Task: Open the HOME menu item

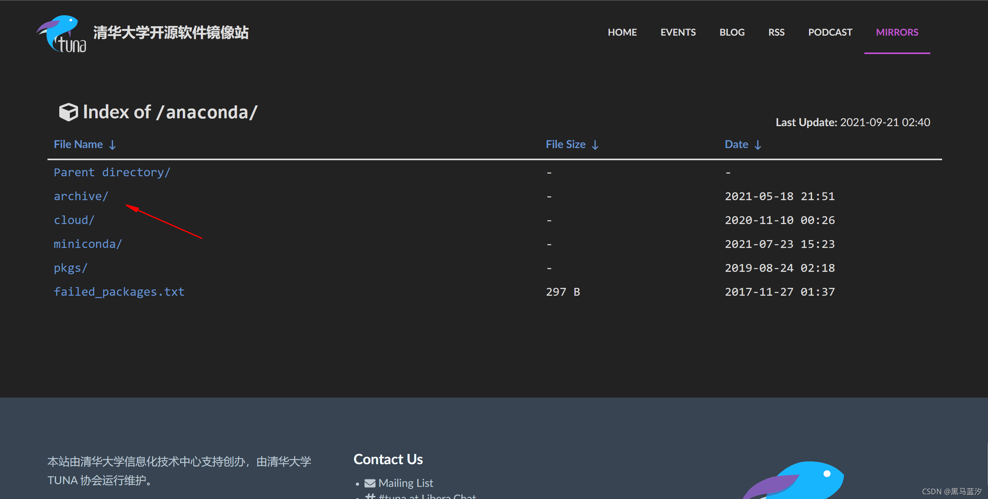Action: click(x=622, y=33)
